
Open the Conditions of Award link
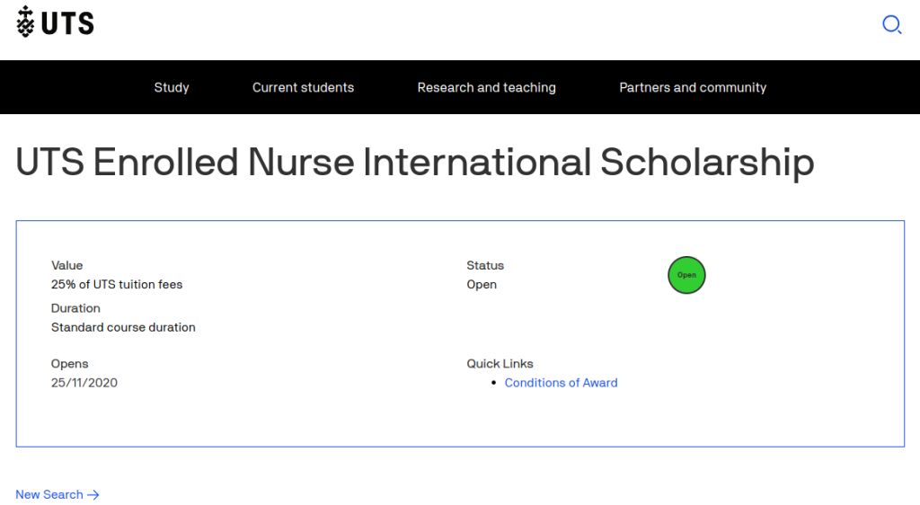pyautogui.click(x=561, y=383)
